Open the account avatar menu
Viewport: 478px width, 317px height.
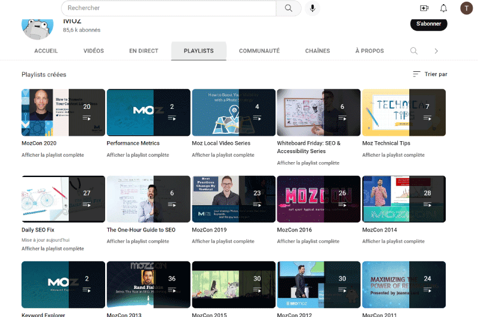click(x=466, y=8)
